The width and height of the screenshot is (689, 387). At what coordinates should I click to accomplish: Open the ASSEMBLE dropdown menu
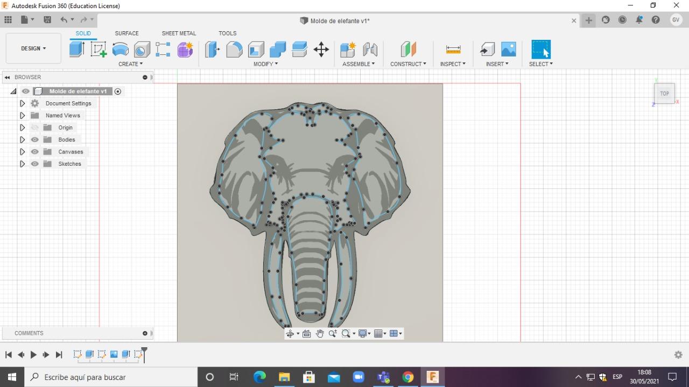coord(358,64)
